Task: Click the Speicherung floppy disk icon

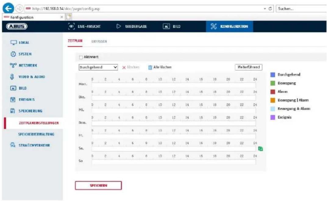Action: (13, 111)
